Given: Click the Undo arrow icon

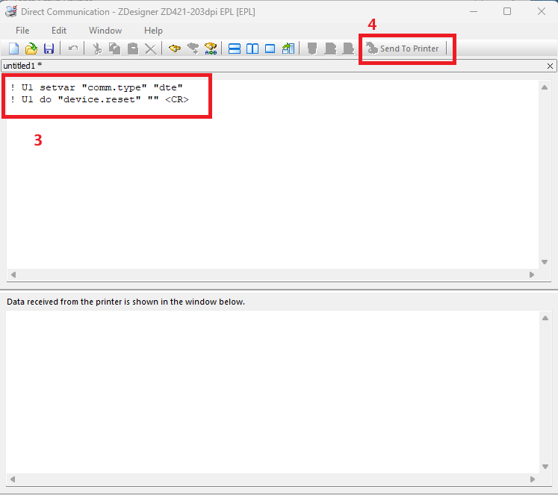Looking at the screenshot, I should click(x=72, y=49).
